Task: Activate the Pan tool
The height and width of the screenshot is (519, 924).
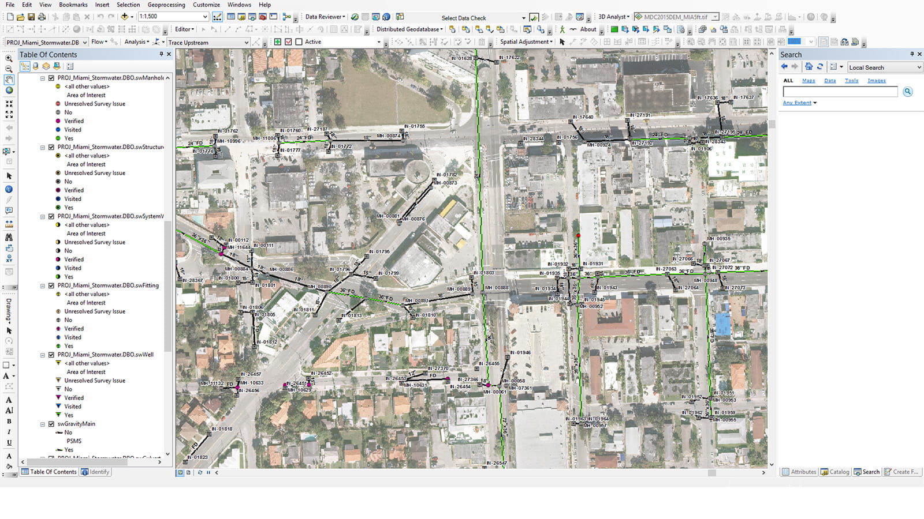Action: [9, 81]
